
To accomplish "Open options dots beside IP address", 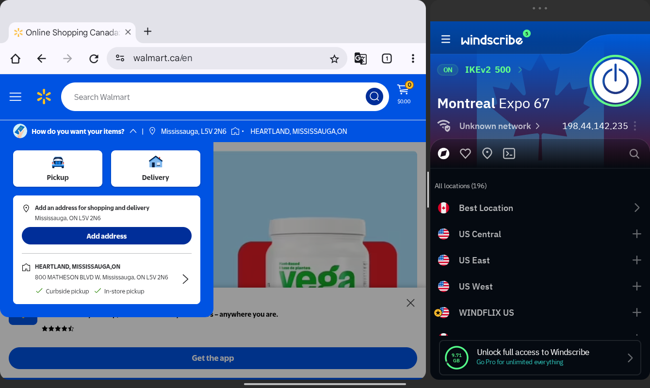I will 635,126.
